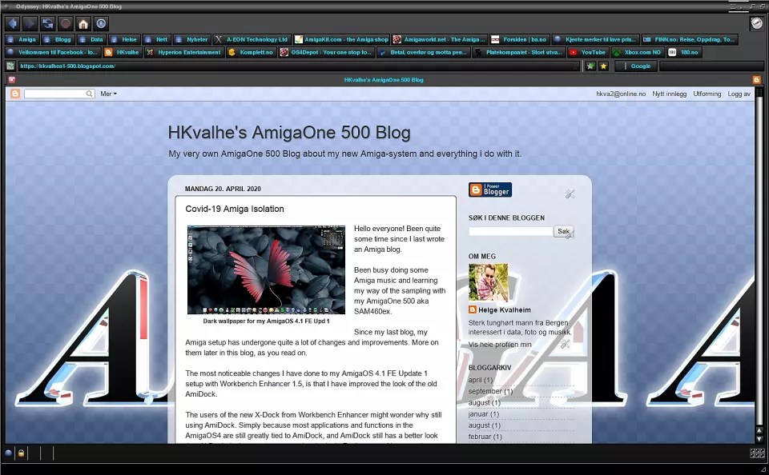Select the 'HKvalhe's AmigaOne 500 Blog' tab
Image resolution: width=769 pixels, height=475 pixels.
click(x=384, y=80)
